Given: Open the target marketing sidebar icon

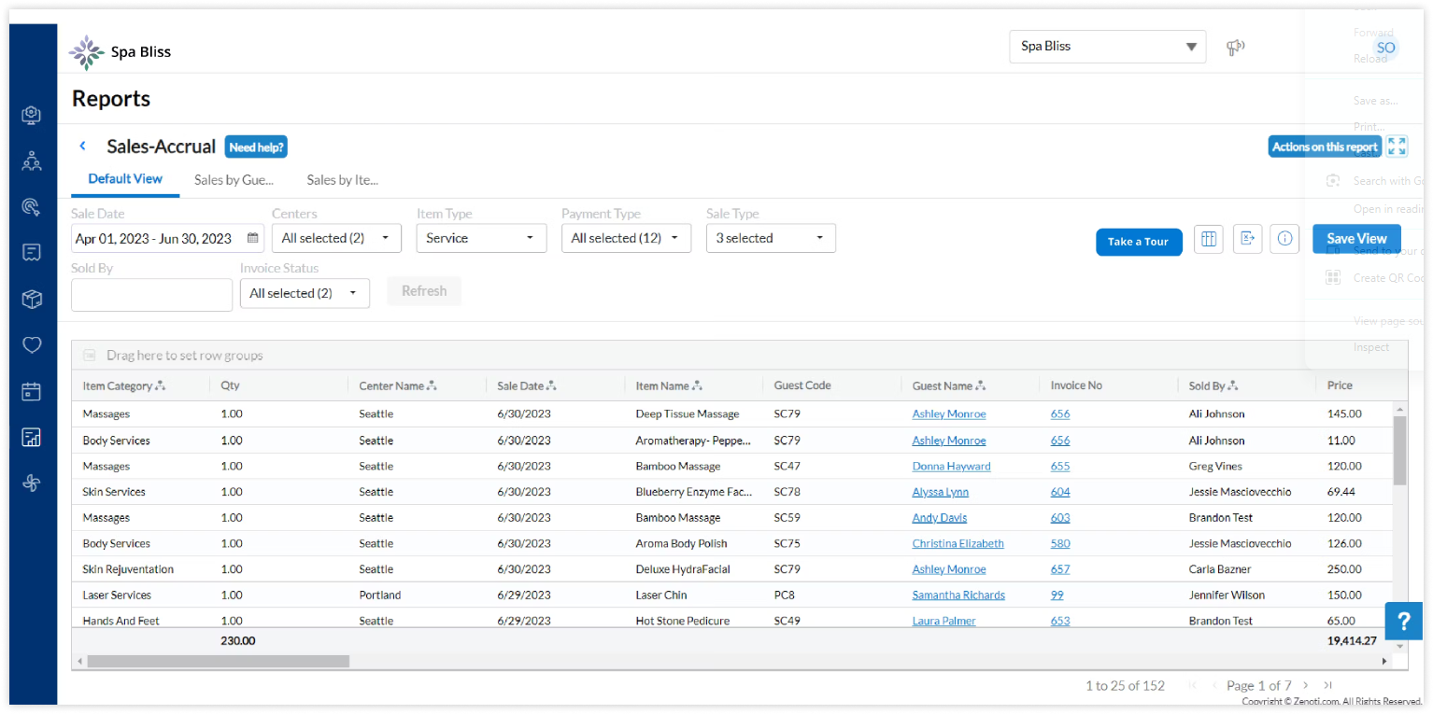Looking at the screenshot, I should point(32,207).
